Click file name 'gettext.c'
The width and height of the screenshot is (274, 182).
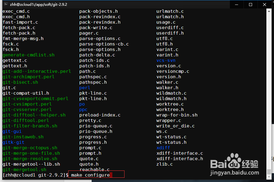point(15,60)
